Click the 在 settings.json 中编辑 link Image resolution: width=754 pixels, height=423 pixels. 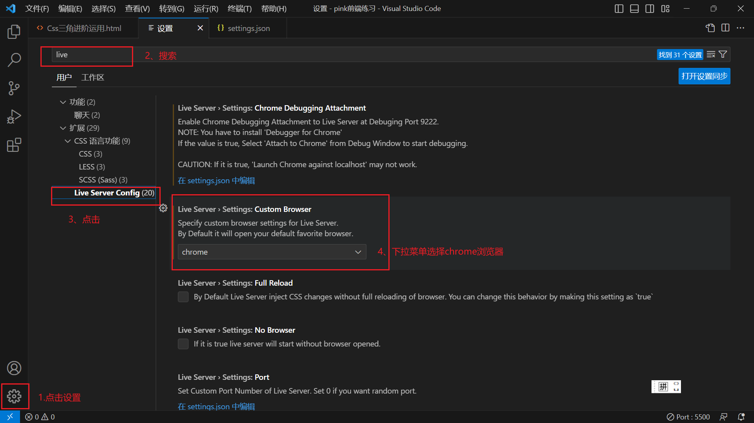(x=216, y=181)
